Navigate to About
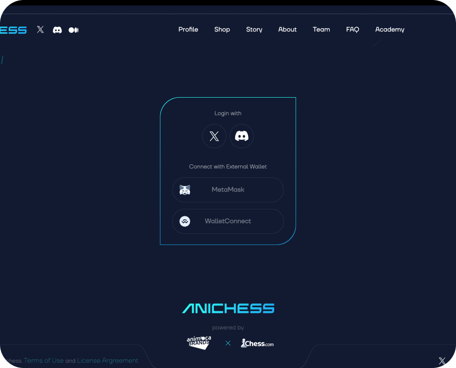This screenshot has width=456, height=368. (287, 29)
